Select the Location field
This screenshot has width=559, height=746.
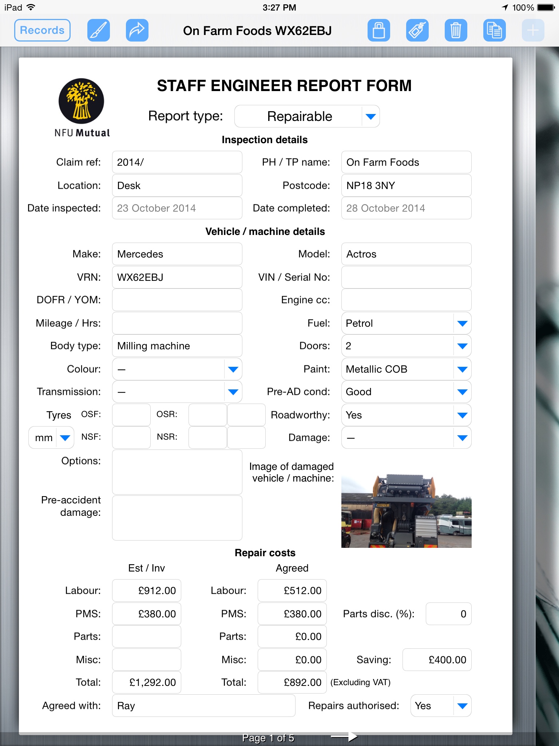click(x=177, y=185)
